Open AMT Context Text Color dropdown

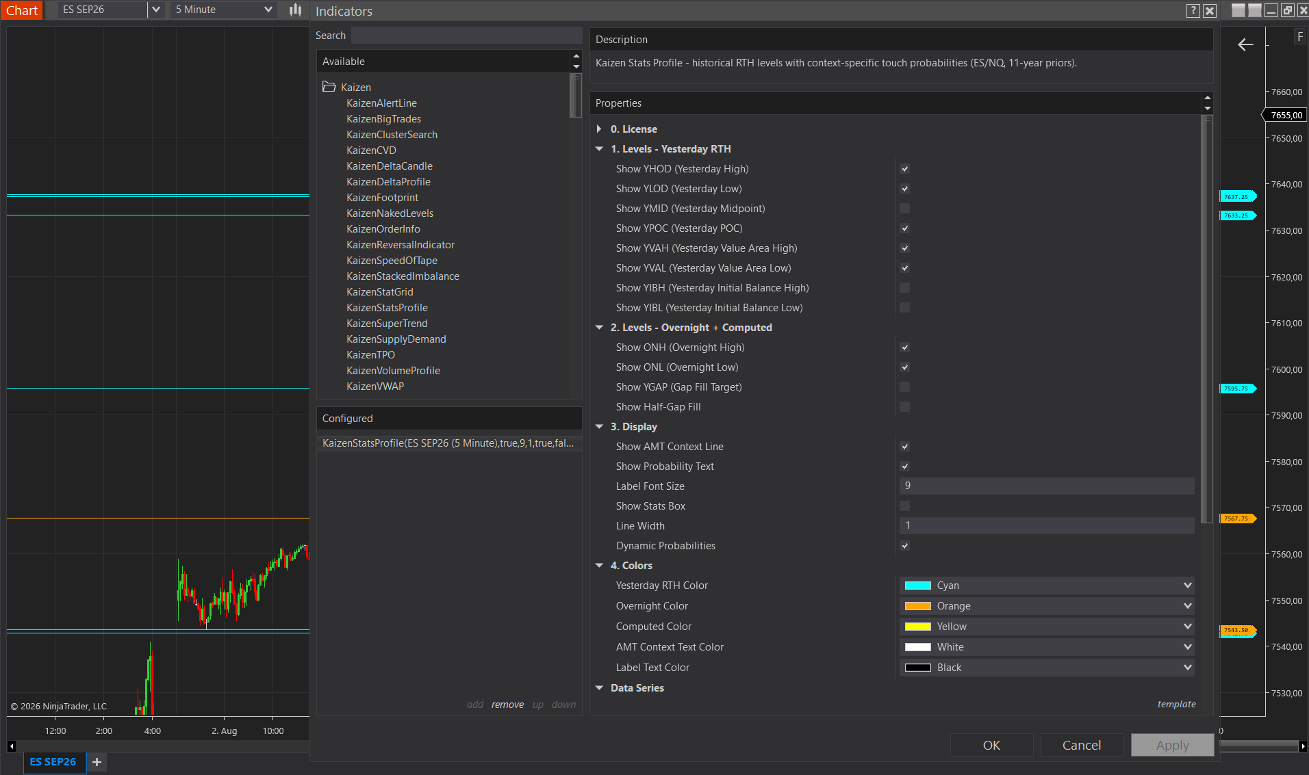(1047, 647)
